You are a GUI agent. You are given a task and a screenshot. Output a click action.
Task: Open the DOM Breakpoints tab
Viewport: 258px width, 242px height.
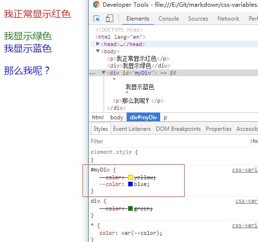(x=178, y=129)
